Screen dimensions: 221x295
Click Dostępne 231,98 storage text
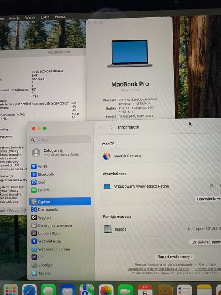[x=204, y=228]
